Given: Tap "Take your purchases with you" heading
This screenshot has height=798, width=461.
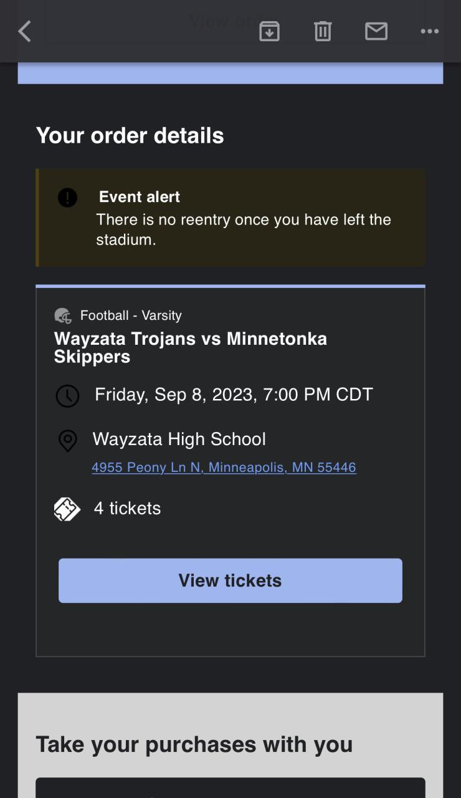Looking at the screenshot, I should tap(194, 744).
